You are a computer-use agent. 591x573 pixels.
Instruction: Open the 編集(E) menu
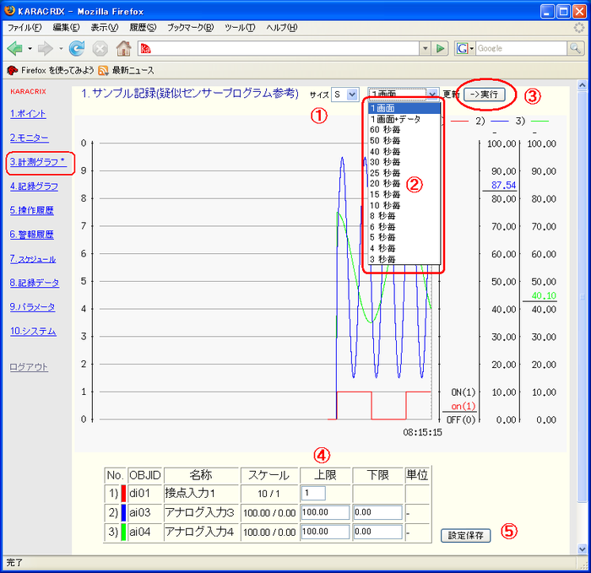67,28
